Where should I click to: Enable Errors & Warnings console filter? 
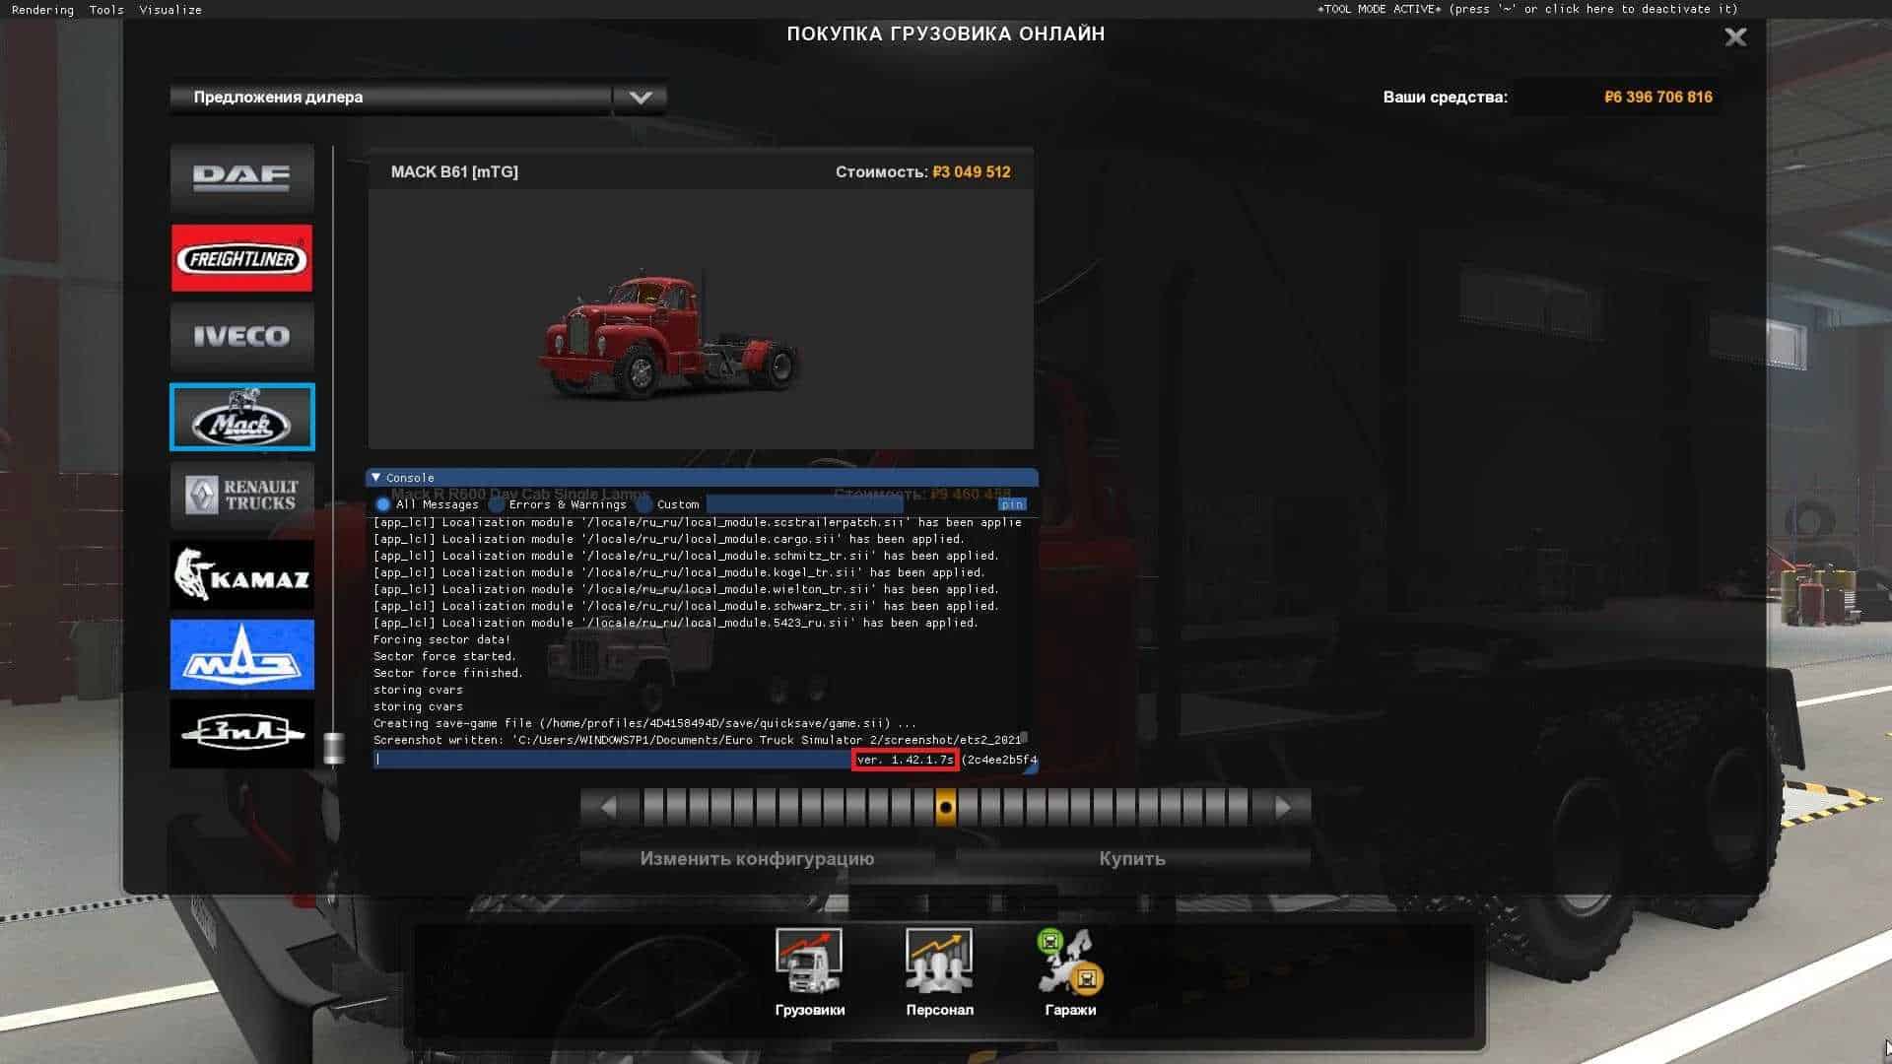[x=497, y=504]
